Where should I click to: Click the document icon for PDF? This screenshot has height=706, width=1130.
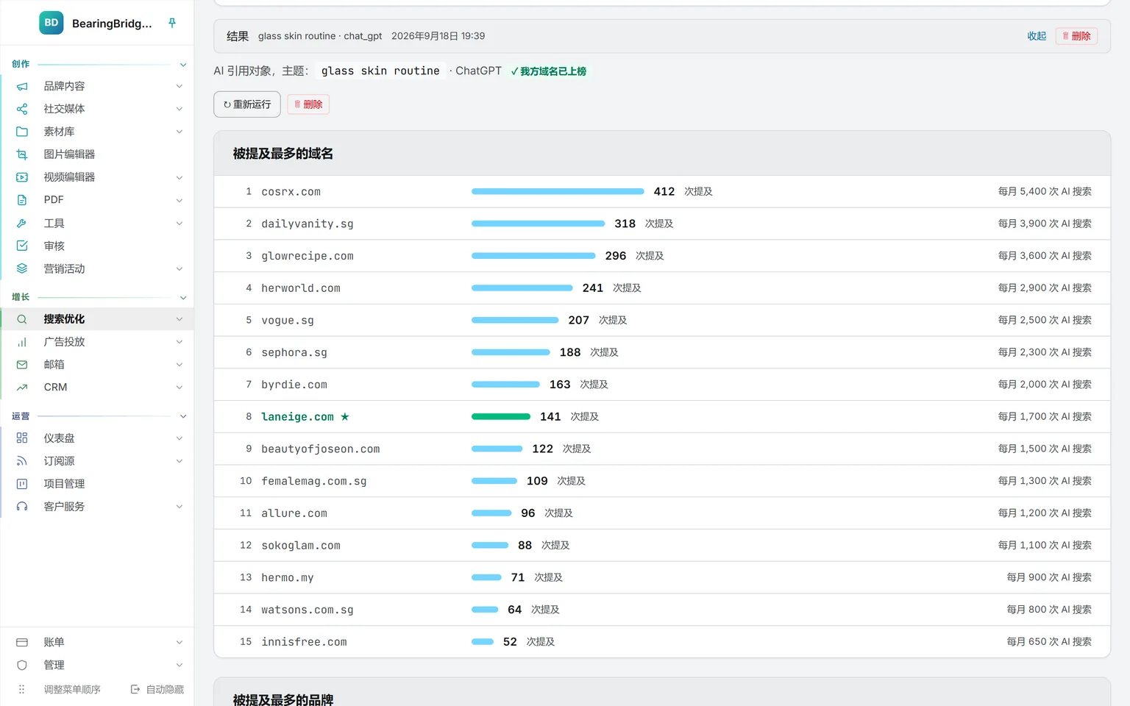(22, 200)
